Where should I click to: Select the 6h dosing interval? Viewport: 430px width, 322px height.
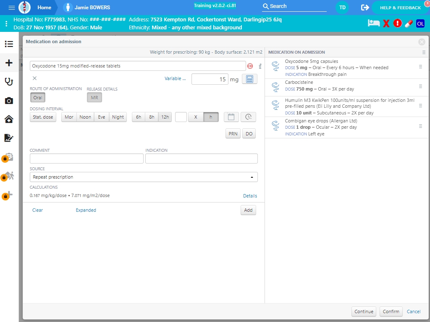click(x=139, y=117)
